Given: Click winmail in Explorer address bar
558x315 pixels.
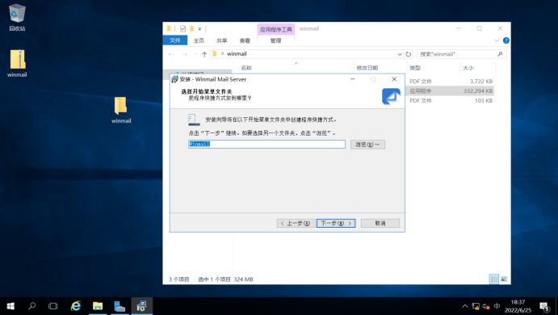Looking at the screenshot, I should click(237, 54).
